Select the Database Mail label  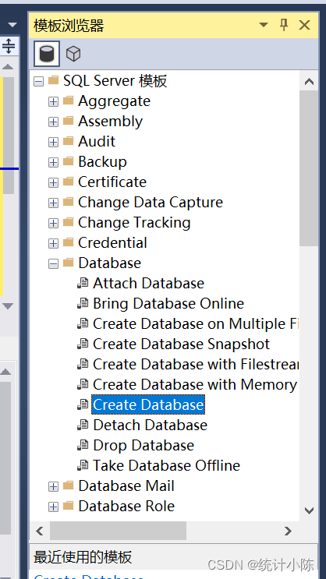tap(126, 486)
